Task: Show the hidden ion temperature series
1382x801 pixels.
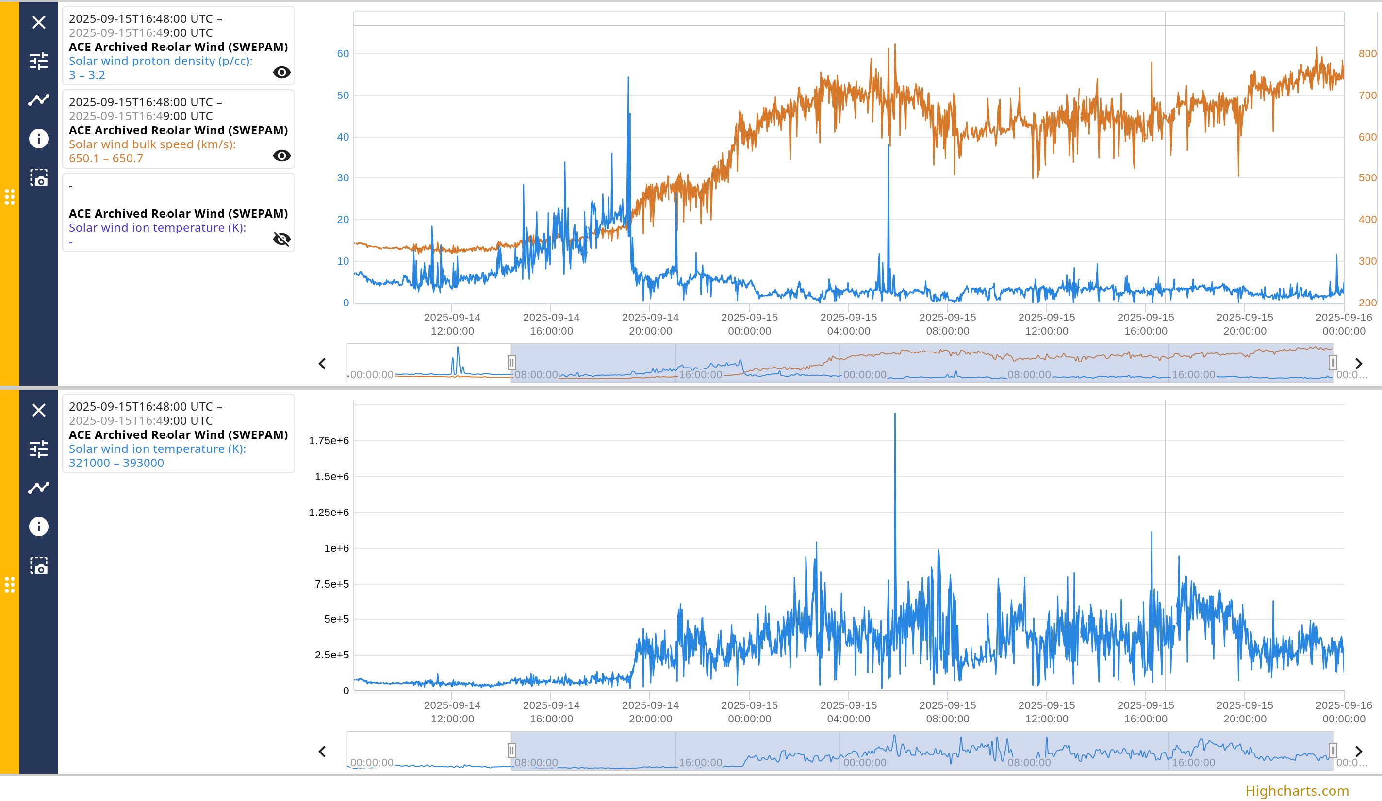Action: click(281, 239)
